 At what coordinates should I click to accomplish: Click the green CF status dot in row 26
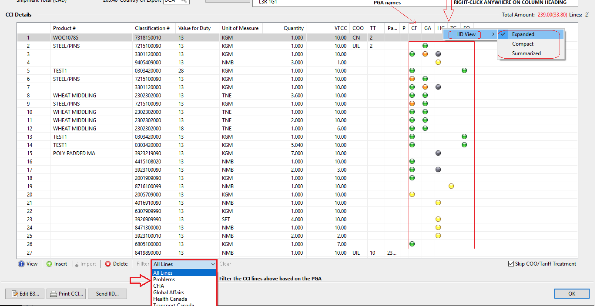[x=412, y=244]
